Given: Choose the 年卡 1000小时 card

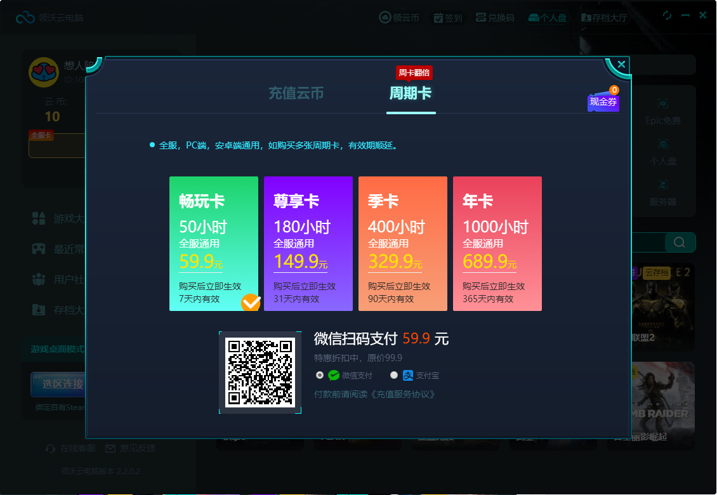Looking at the screenshot, I should pyautogui.click(x=497, y=244).
